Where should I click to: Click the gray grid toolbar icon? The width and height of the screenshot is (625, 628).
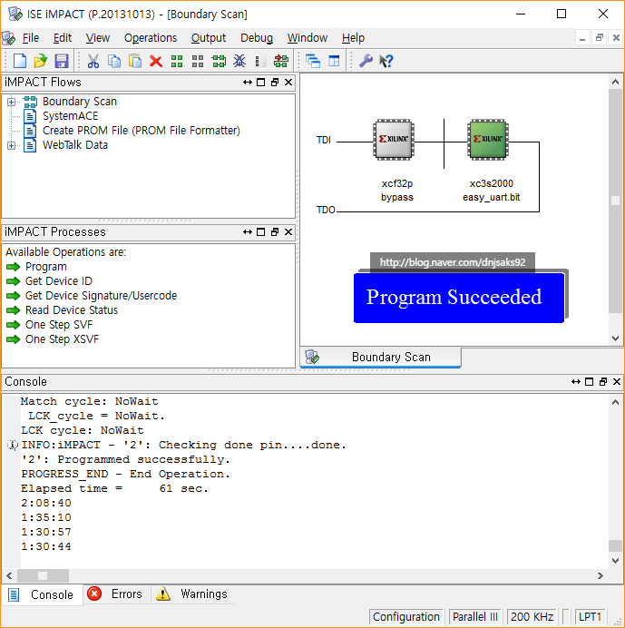(198, 62)
